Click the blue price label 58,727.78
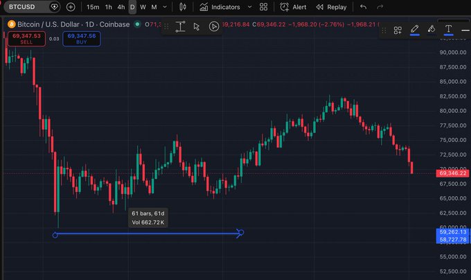The image size is (471, 280). click(453, 240)
